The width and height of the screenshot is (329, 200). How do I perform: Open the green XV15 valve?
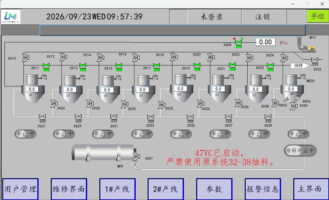[119, 67]
